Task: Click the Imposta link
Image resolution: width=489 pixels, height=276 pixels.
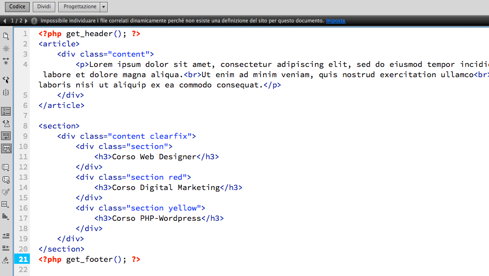Action: (x=335, y=21)
